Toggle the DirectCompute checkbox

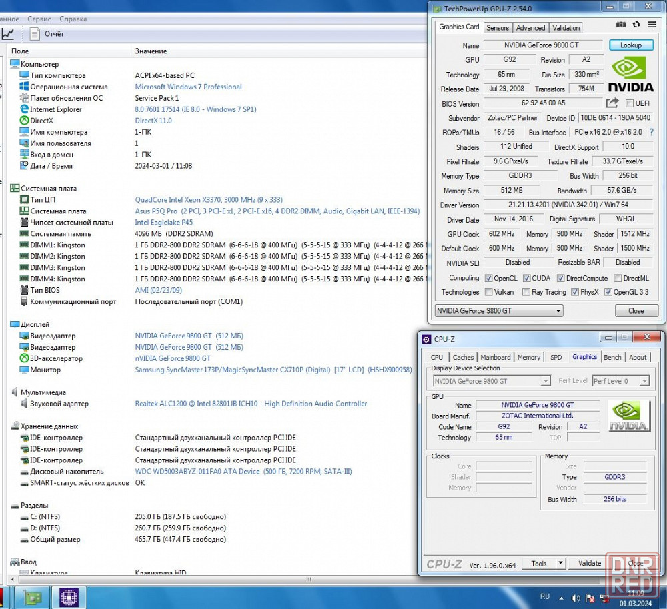pyautogui.click(x=561, y=278)
